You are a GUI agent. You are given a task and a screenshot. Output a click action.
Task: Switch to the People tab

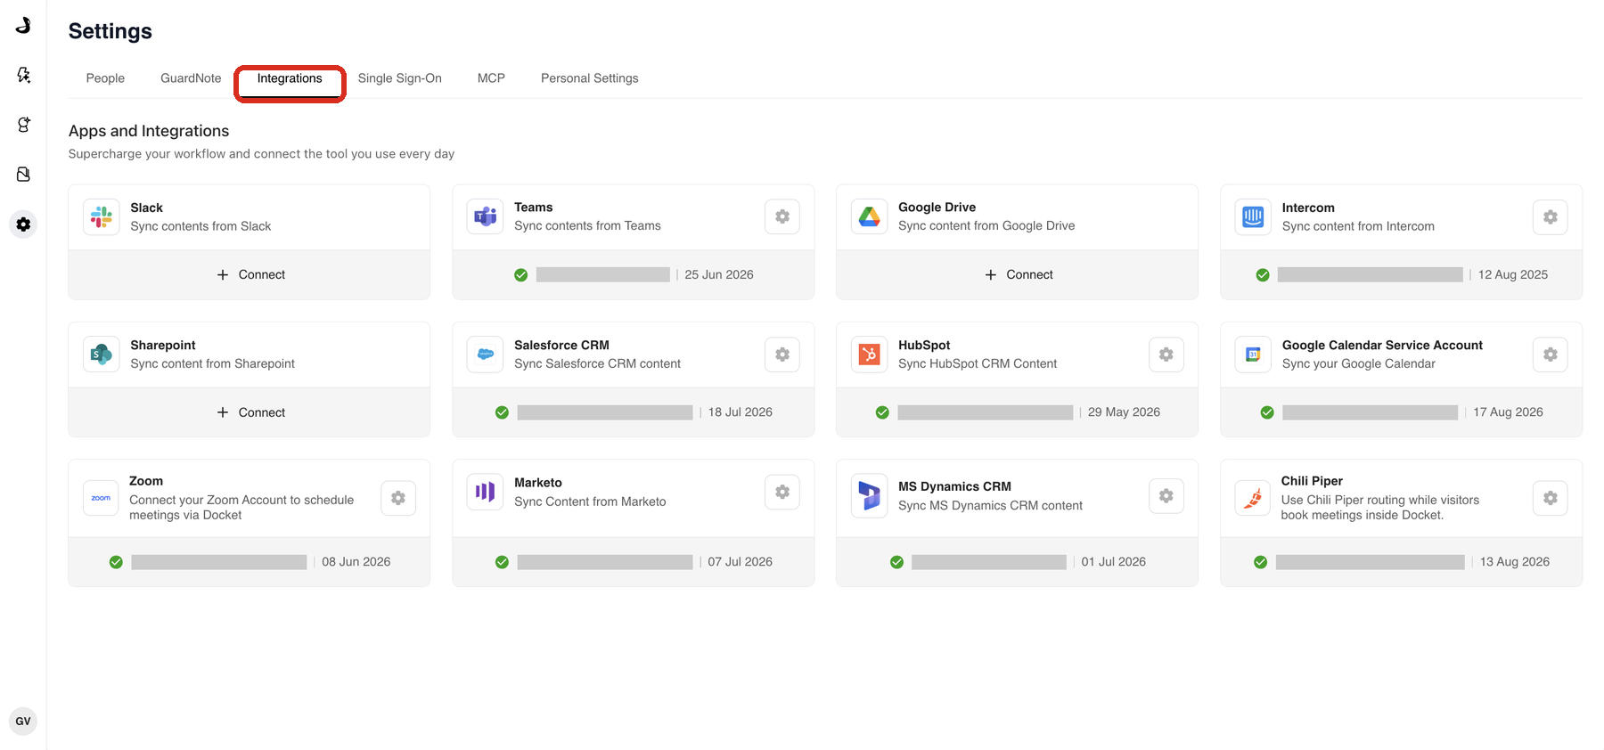105,78
